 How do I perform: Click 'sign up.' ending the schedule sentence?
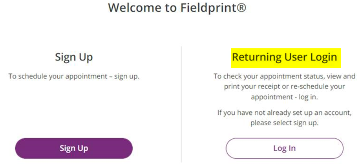click(126, 76)
